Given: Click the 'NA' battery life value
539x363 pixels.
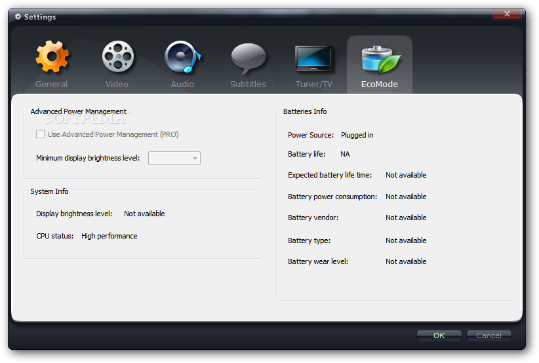Looking at the screenshot, I should [345, 154].
